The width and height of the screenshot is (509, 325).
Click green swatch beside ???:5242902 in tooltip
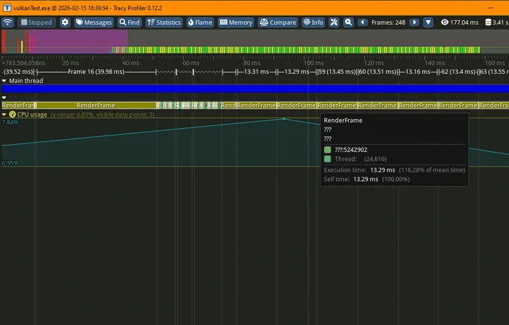[328, 150]
